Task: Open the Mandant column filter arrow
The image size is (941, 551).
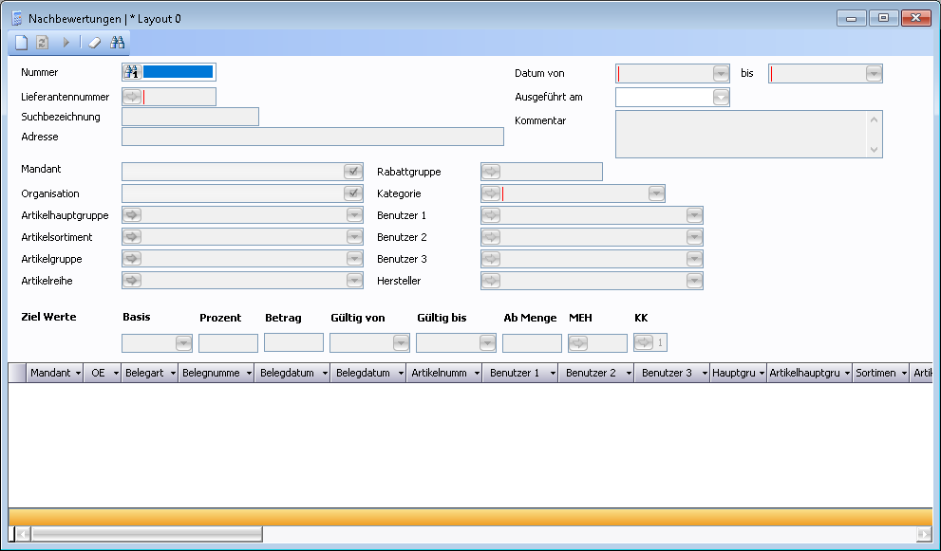Action: 77,374
